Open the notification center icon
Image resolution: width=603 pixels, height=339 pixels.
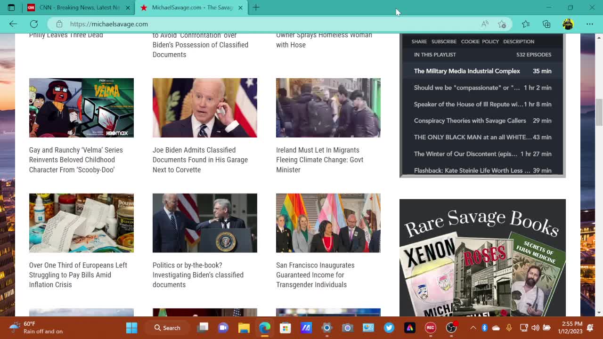[x=590, y=328]
